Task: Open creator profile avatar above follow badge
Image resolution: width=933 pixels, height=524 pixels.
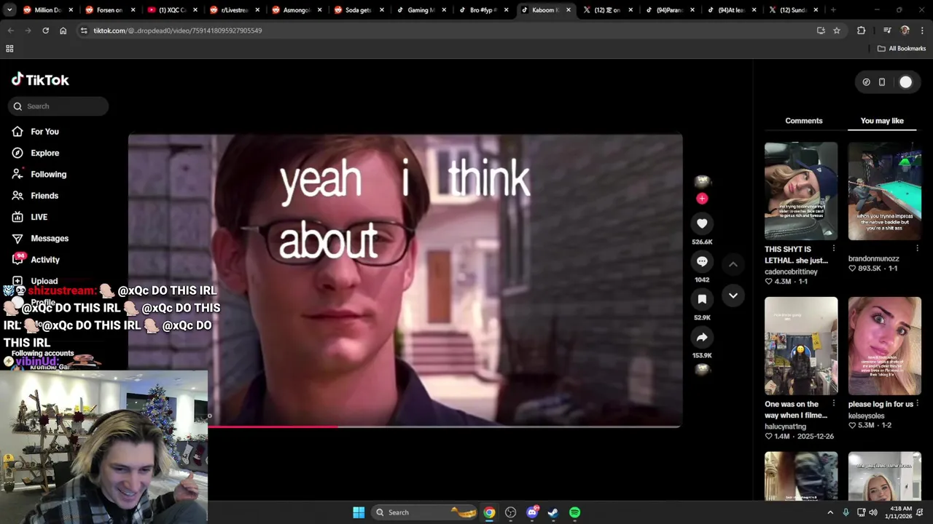Action: click(702, 181)
